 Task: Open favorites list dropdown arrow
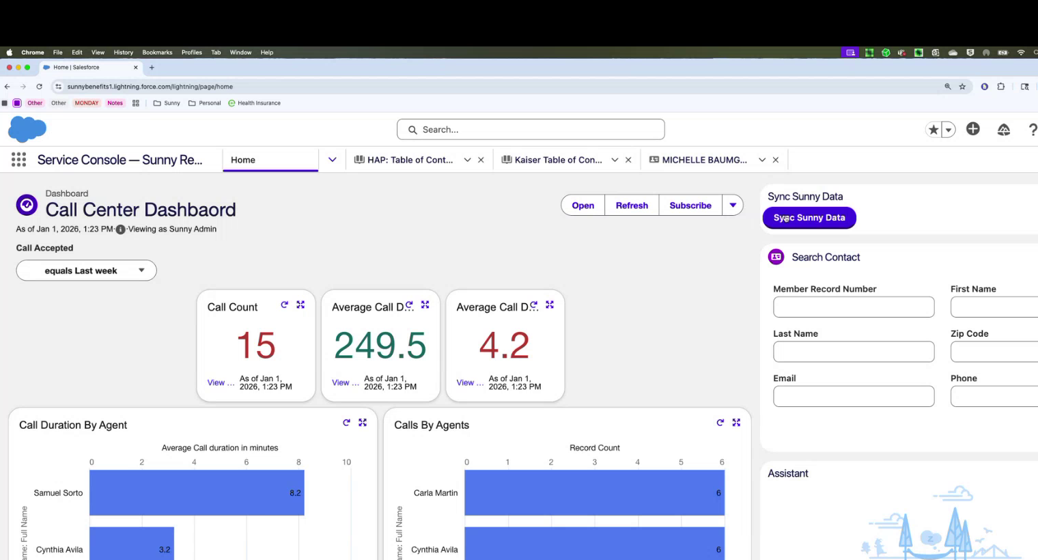[x=949, y=130]
